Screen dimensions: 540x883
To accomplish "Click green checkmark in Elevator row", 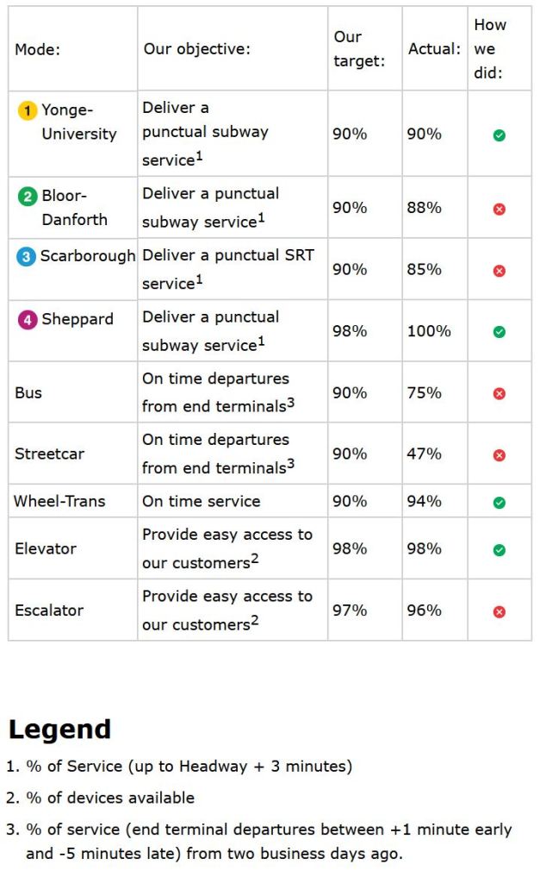I will click(499, 550).
